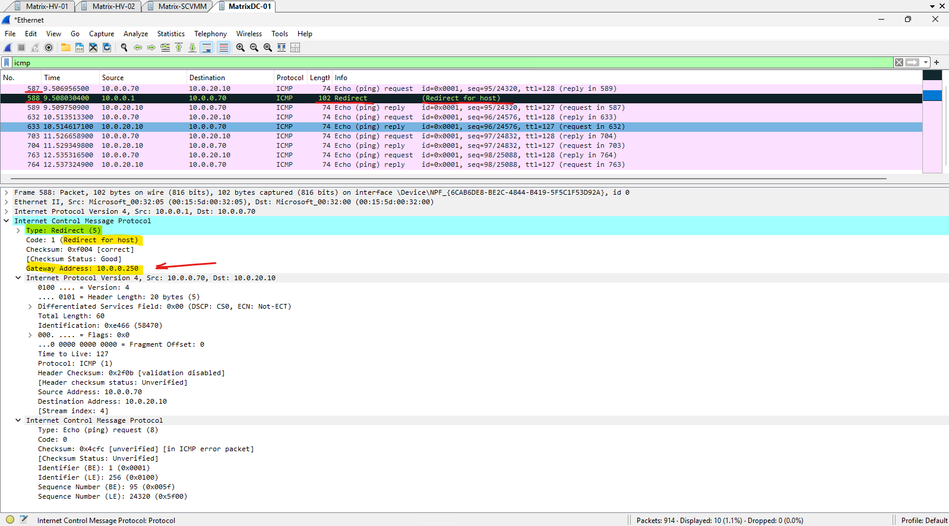Open the Wireless menu
The height and width of the screenshot is (526, 949).
click(249, 34)
